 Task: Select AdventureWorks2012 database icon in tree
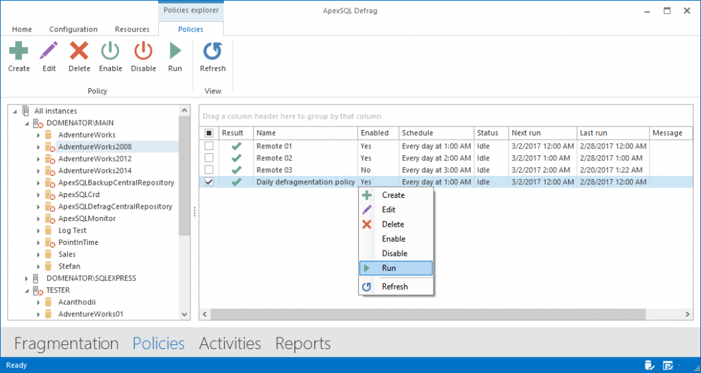tap(49, 159)
